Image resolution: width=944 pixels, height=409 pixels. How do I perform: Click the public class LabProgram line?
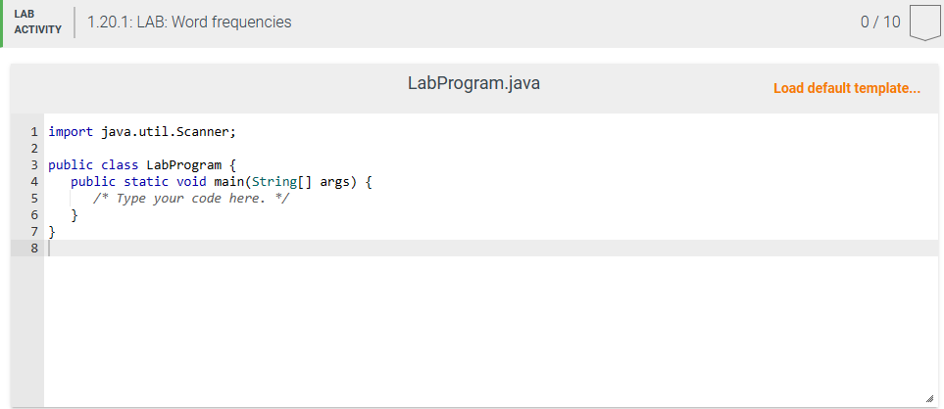pyautogui.click(x=142, y=165)
